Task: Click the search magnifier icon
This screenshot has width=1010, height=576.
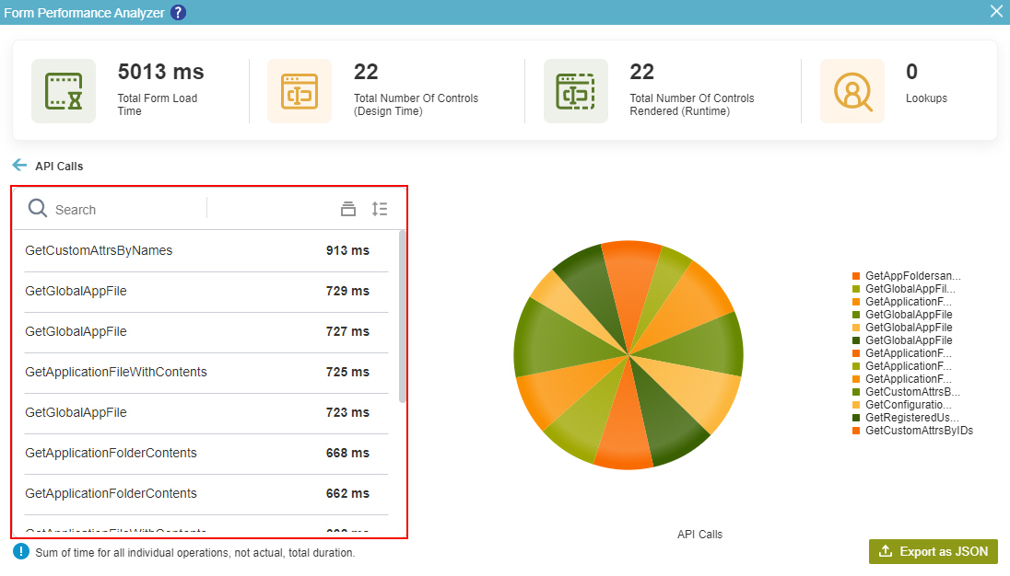Action: tap(38, 208)
